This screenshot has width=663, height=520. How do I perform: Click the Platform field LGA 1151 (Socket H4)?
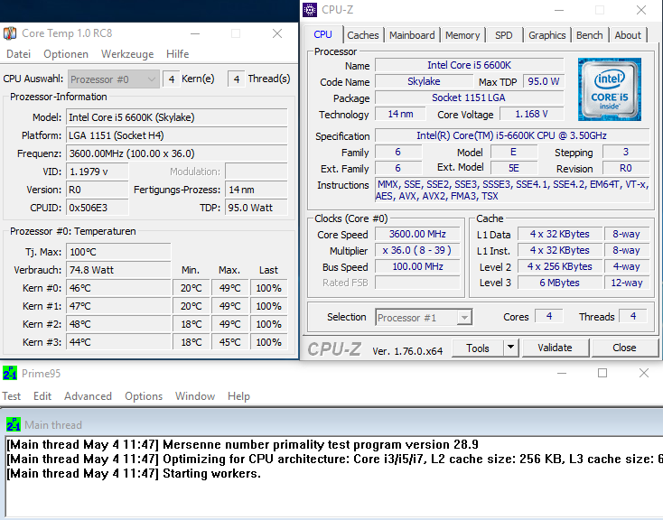point(177,135)
